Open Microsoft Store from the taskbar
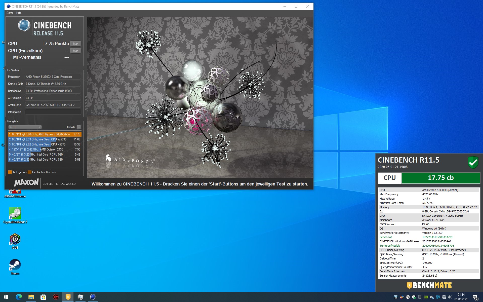 pos(43,297)
